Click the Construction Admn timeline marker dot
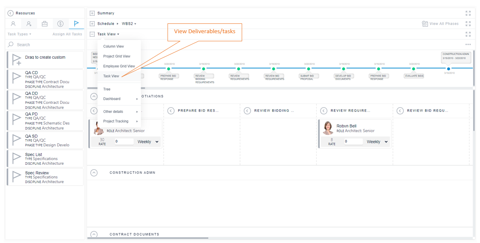 448,69
